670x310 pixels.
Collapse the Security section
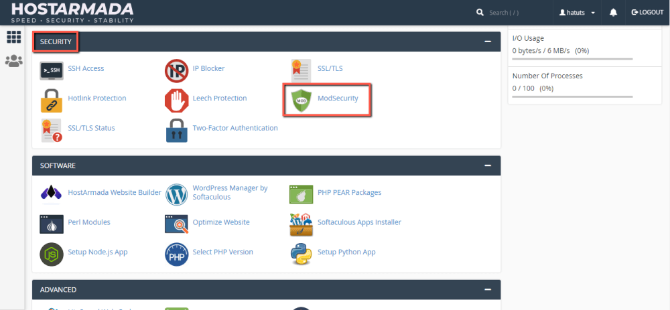(488, 42)
